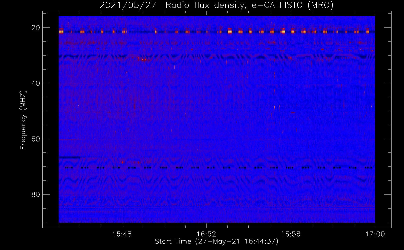
Task: Click the 16:48 time tick label
Action: click(122, 234)
